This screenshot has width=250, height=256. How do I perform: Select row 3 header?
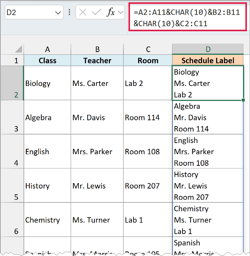tap(12, 117)
